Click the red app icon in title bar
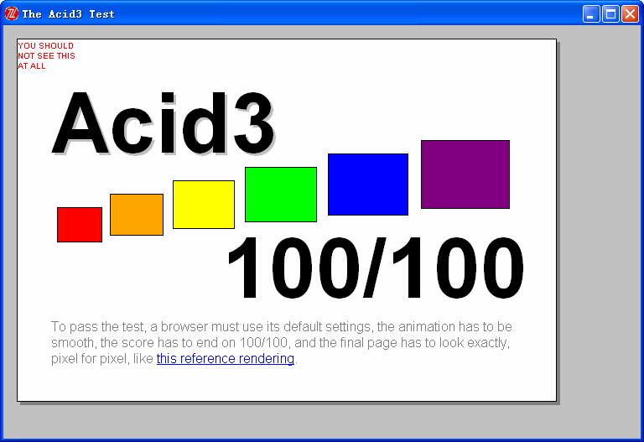 (x=12, y=13)
